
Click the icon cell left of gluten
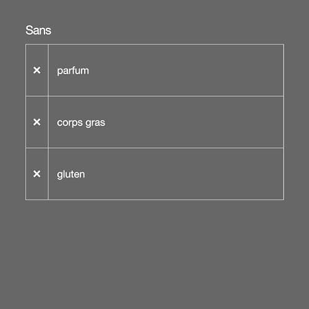click(x=37, y=174)
